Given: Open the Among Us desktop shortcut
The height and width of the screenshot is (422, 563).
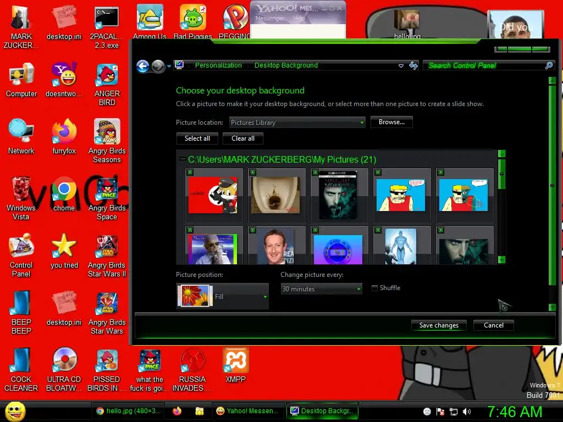Looking at the screenshot, I should pyautogui.click(x=150, y=21).
